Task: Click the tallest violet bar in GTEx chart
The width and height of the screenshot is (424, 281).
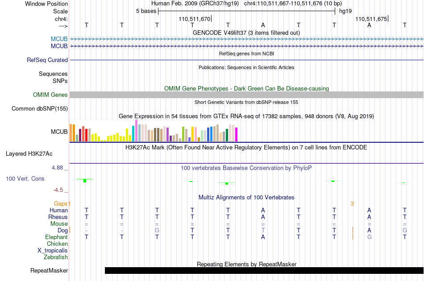Action: click(136, 131)
